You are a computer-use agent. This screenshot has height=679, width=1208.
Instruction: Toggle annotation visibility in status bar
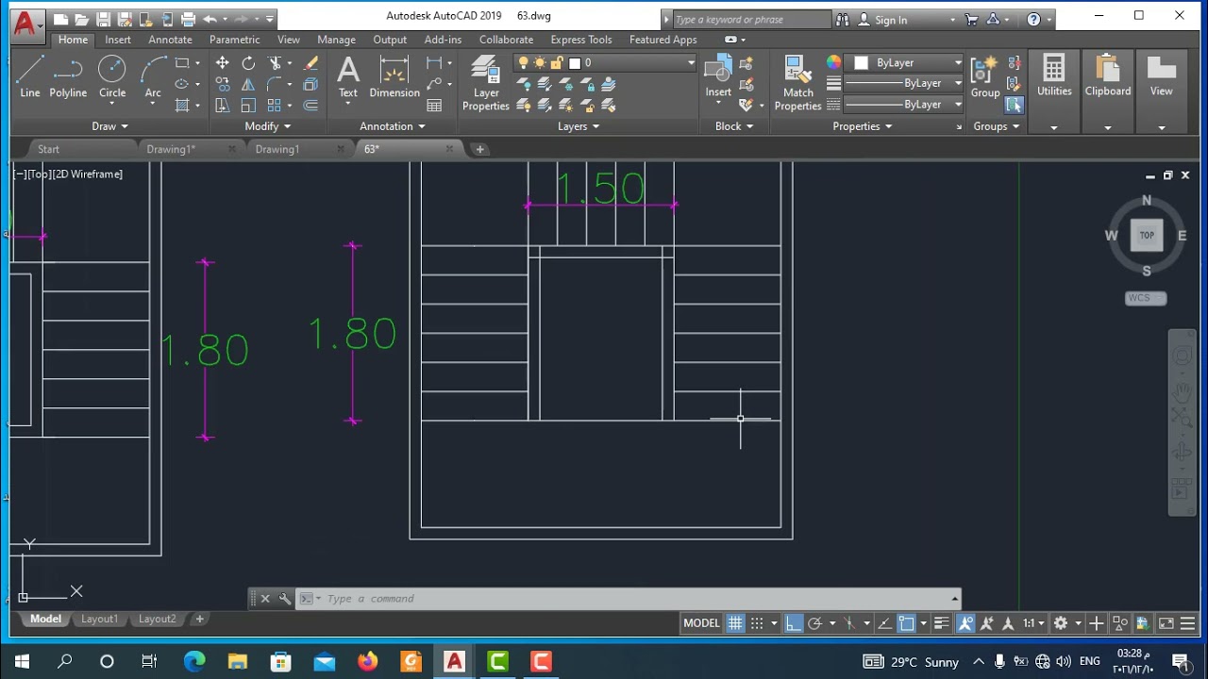[x=965, y=623]
